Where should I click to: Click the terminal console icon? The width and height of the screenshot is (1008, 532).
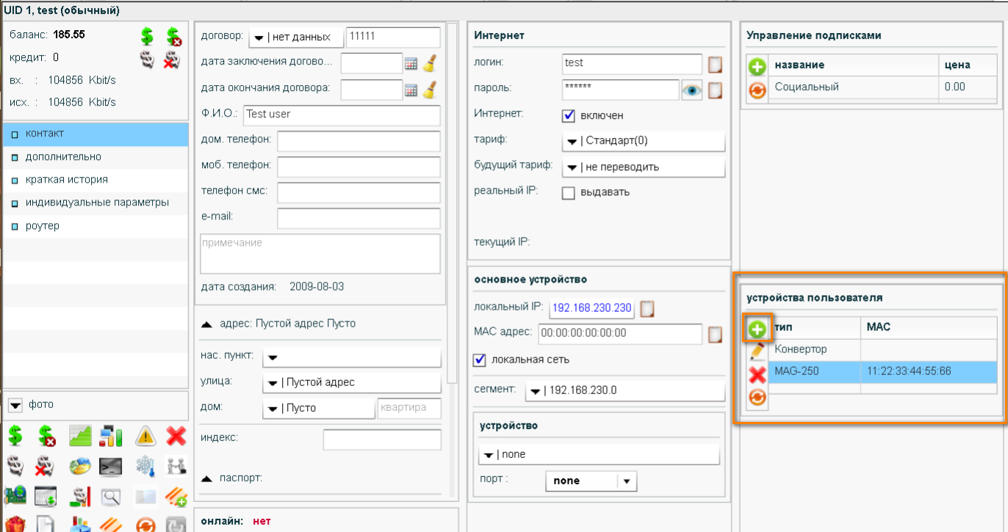(x=111, y=467)
